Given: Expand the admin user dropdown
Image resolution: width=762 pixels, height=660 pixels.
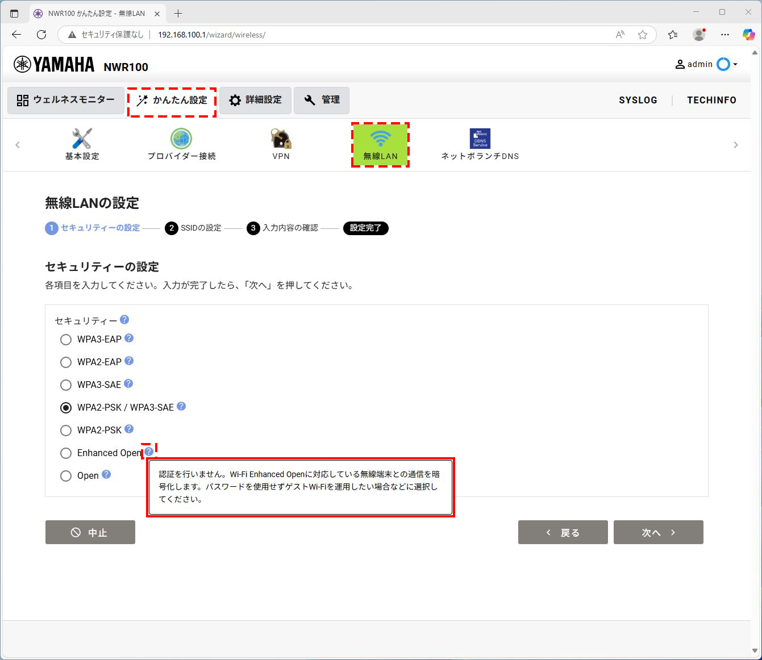Looking at the screenshot, I should [x=706, y=64].
